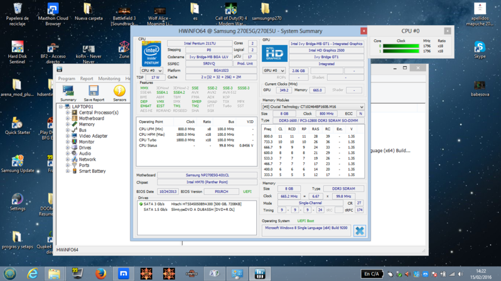
Task: Click the Prod. Unit button
Action: click(245, 63)
